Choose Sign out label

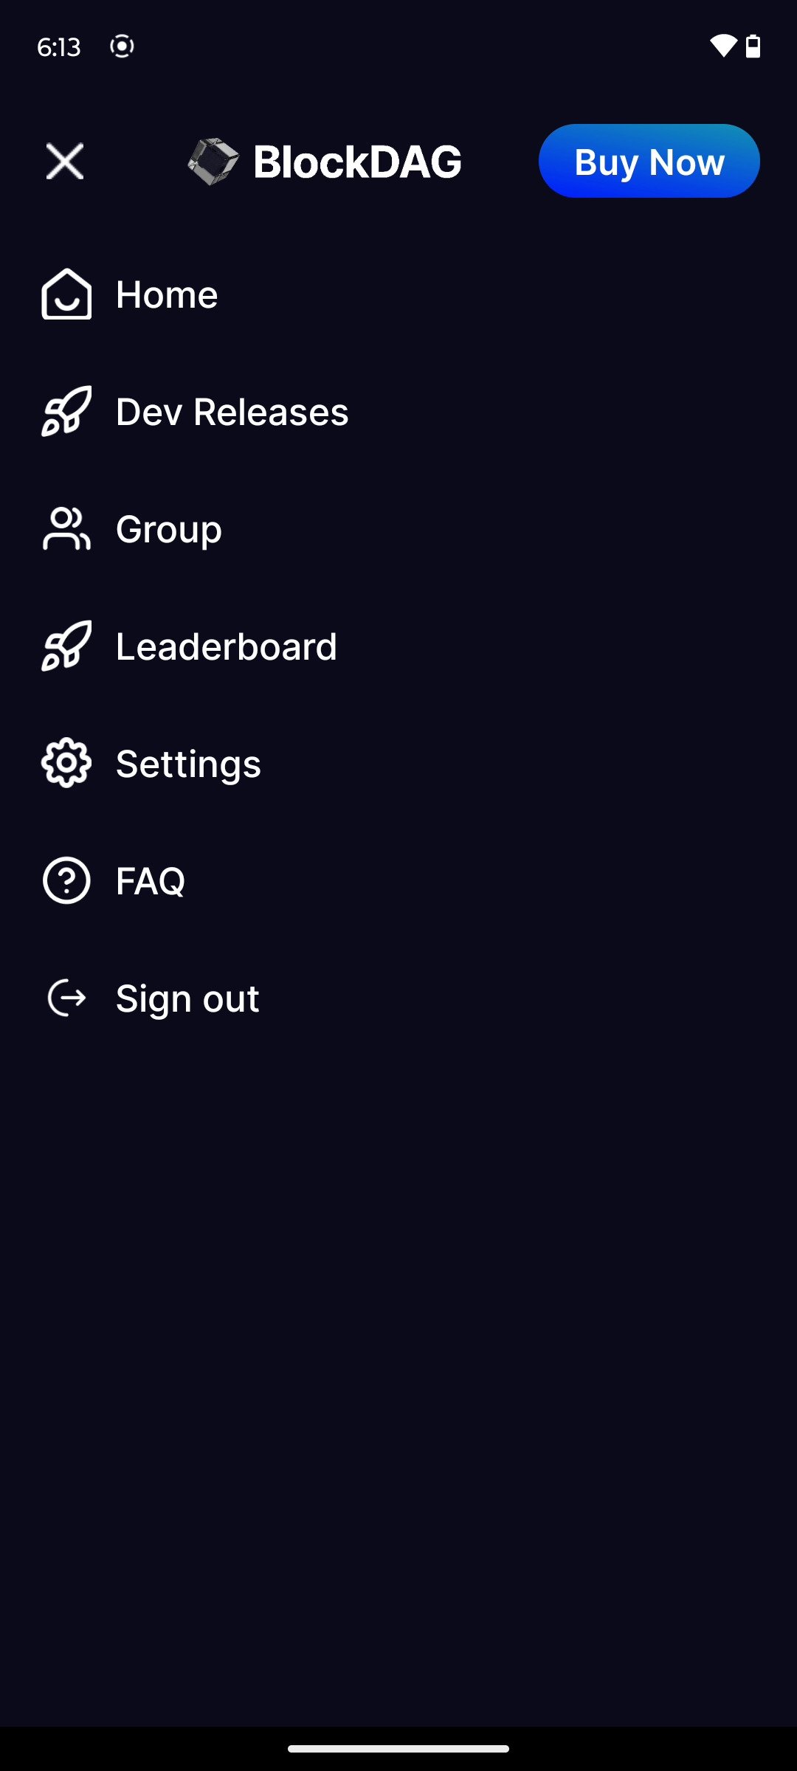(187, 999)
